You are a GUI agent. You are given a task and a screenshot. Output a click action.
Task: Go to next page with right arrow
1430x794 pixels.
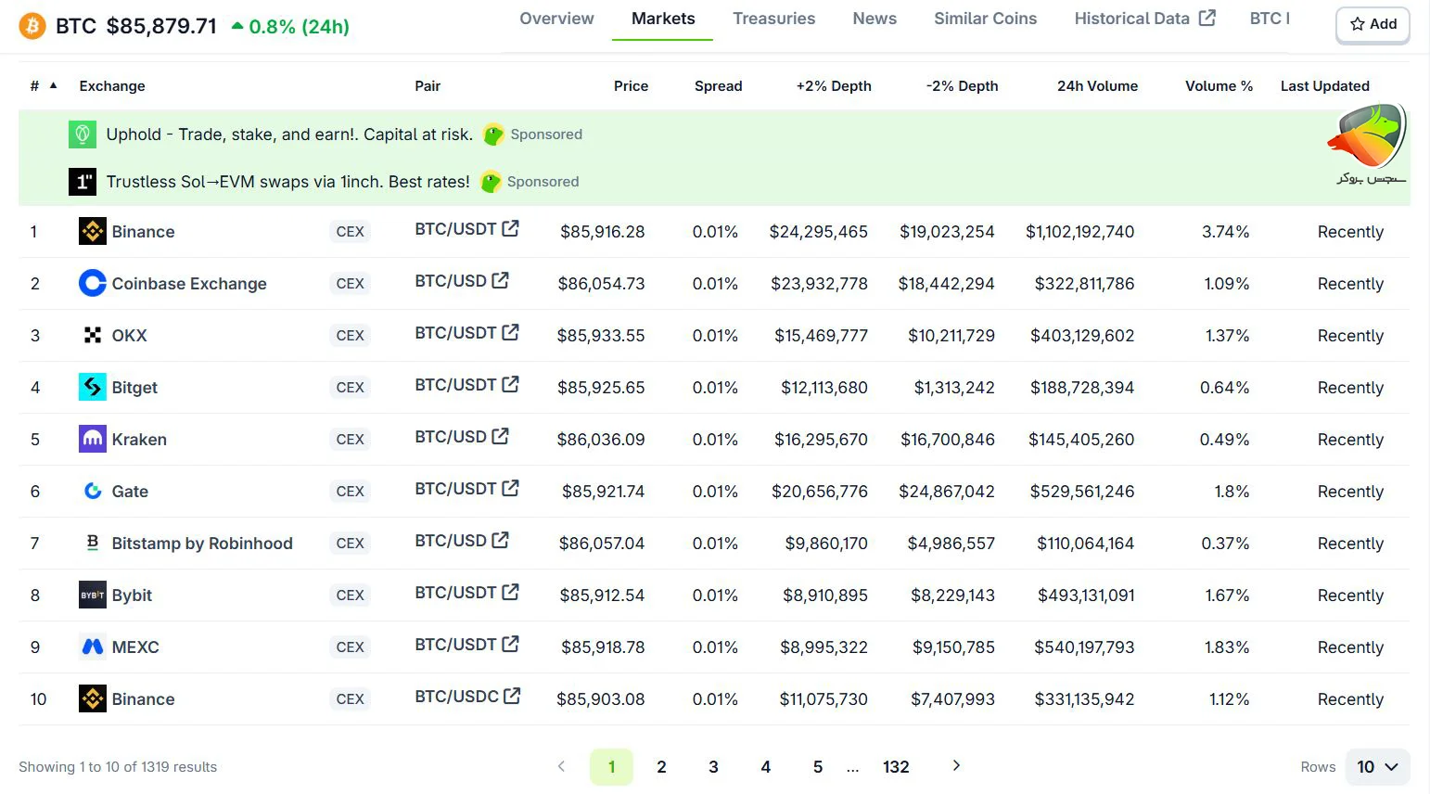(956, 766)
